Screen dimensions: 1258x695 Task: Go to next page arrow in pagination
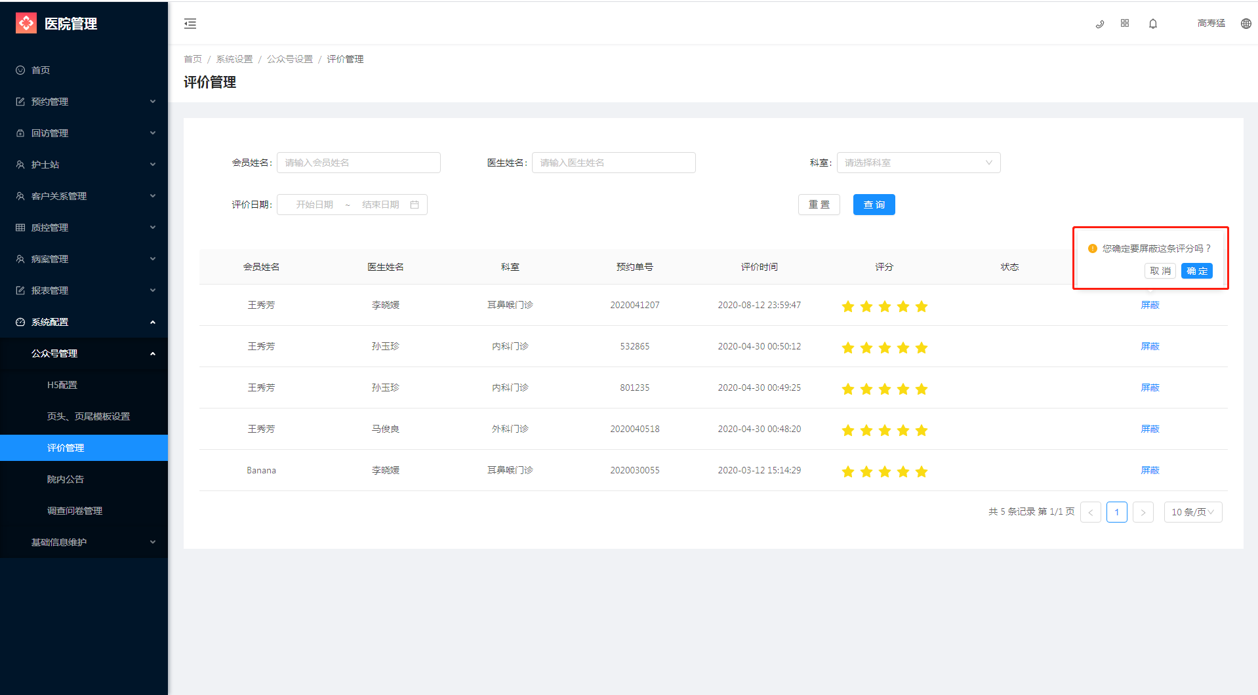pos(1143,512)
